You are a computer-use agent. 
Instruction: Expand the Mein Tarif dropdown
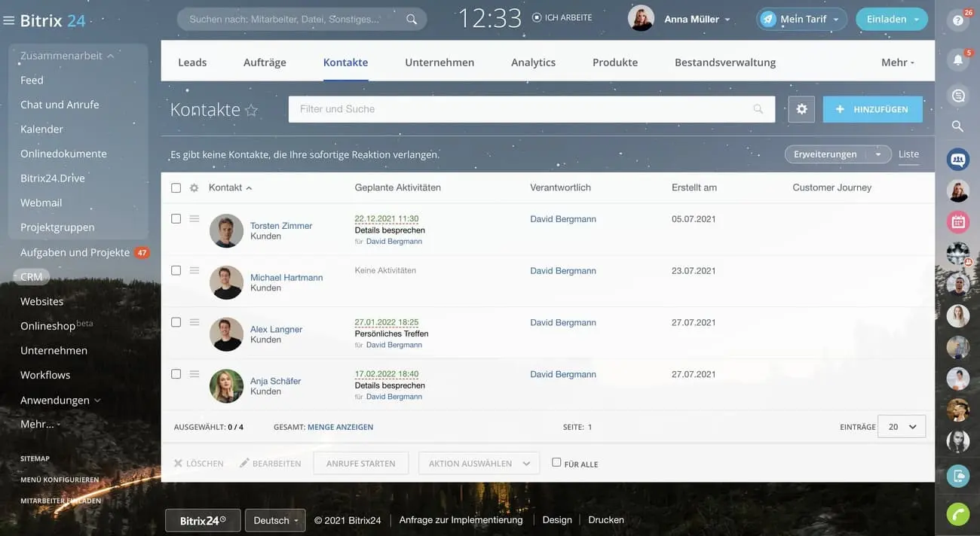point(836,20)
